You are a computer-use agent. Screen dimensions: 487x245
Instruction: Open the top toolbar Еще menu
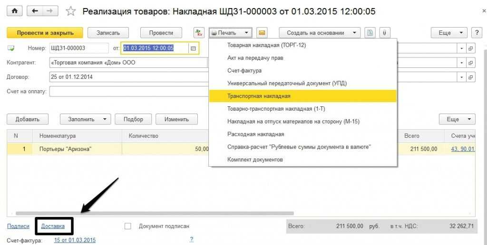(448, 33)
